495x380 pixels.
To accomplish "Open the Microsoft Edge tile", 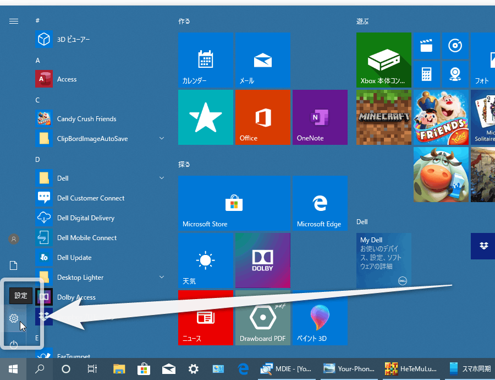I will coord(320,203).
